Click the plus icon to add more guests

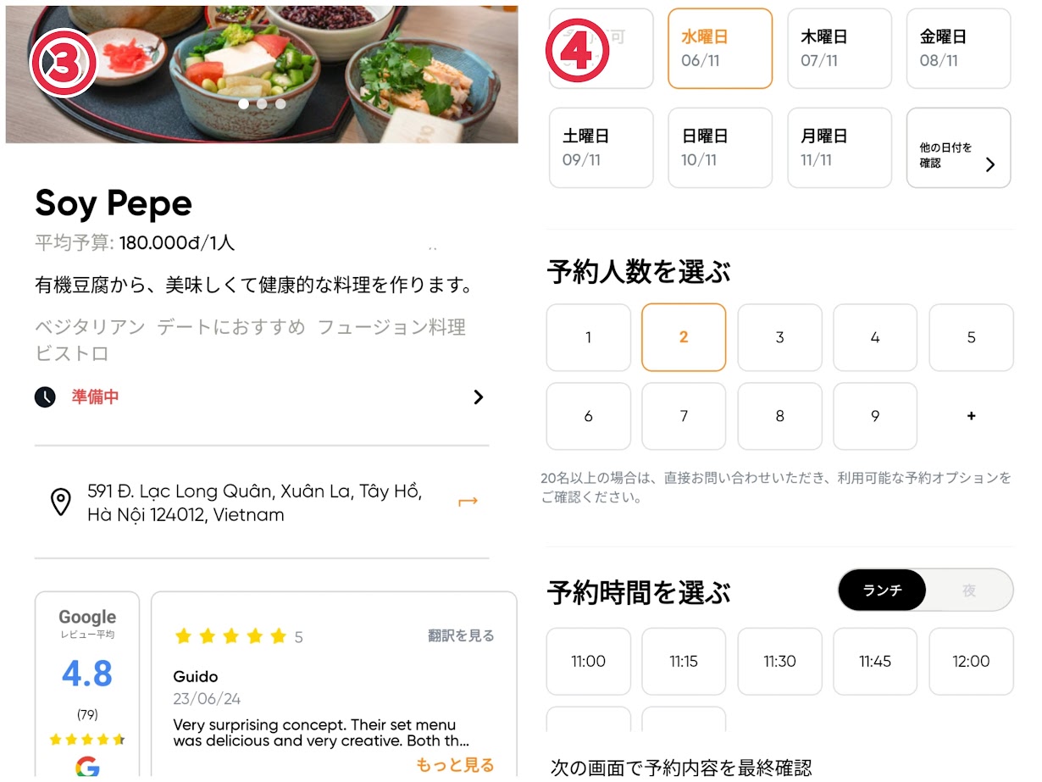tap(971, 416)
